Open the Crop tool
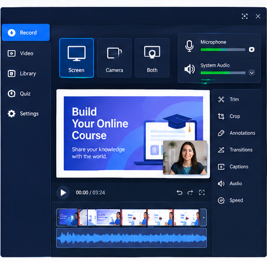The width and height of the screenshot is (267, 262). coord(229,116)
